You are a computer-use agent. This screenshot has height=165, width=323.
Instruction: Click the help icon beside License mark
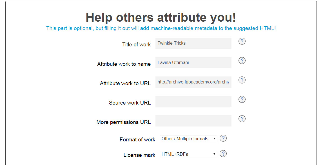click(x=223, y=153)
